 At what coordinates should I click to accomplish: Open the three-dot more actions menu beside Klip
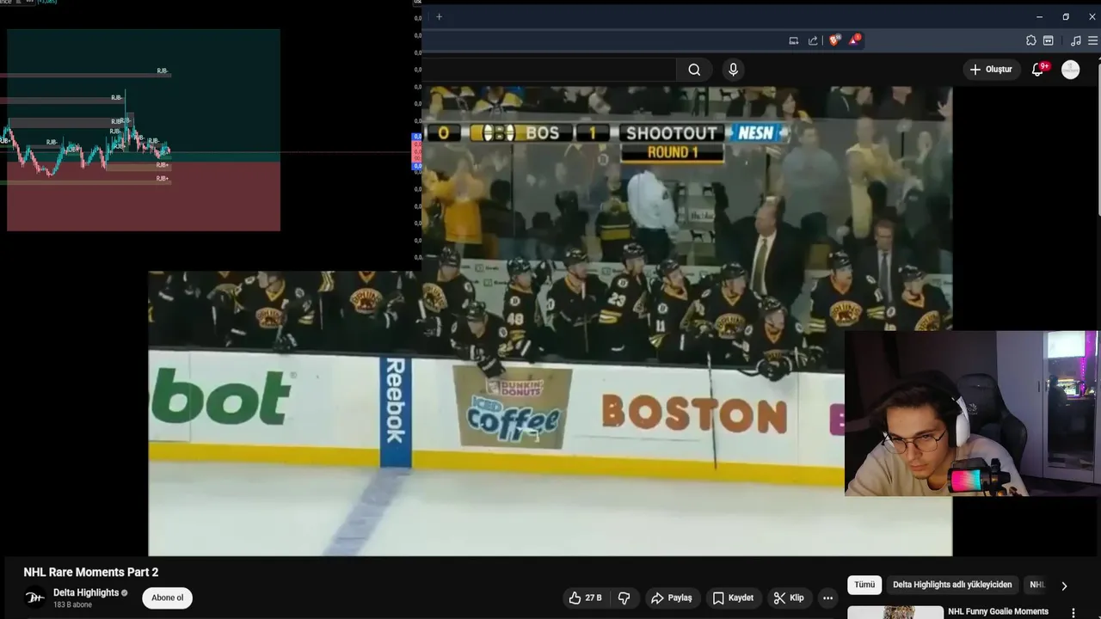[x=827, y=598]
